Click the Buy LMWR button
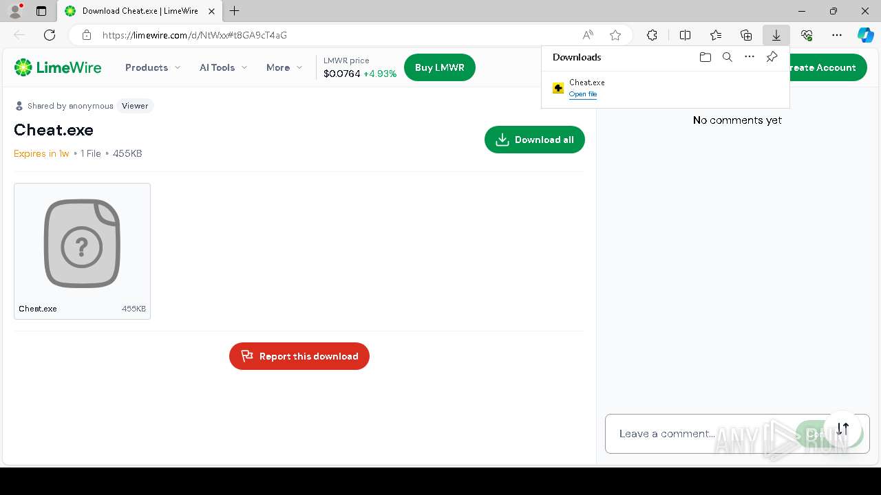Screen dimensions: 881x495 click(x=440, y=67)
